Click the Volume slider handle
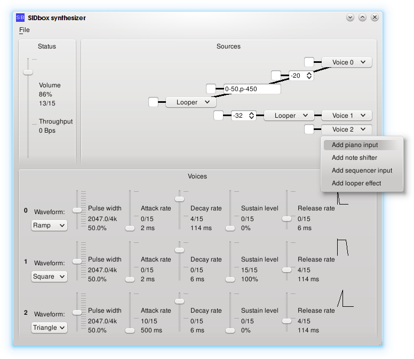 pyautogui.click(x=28, y=72)
